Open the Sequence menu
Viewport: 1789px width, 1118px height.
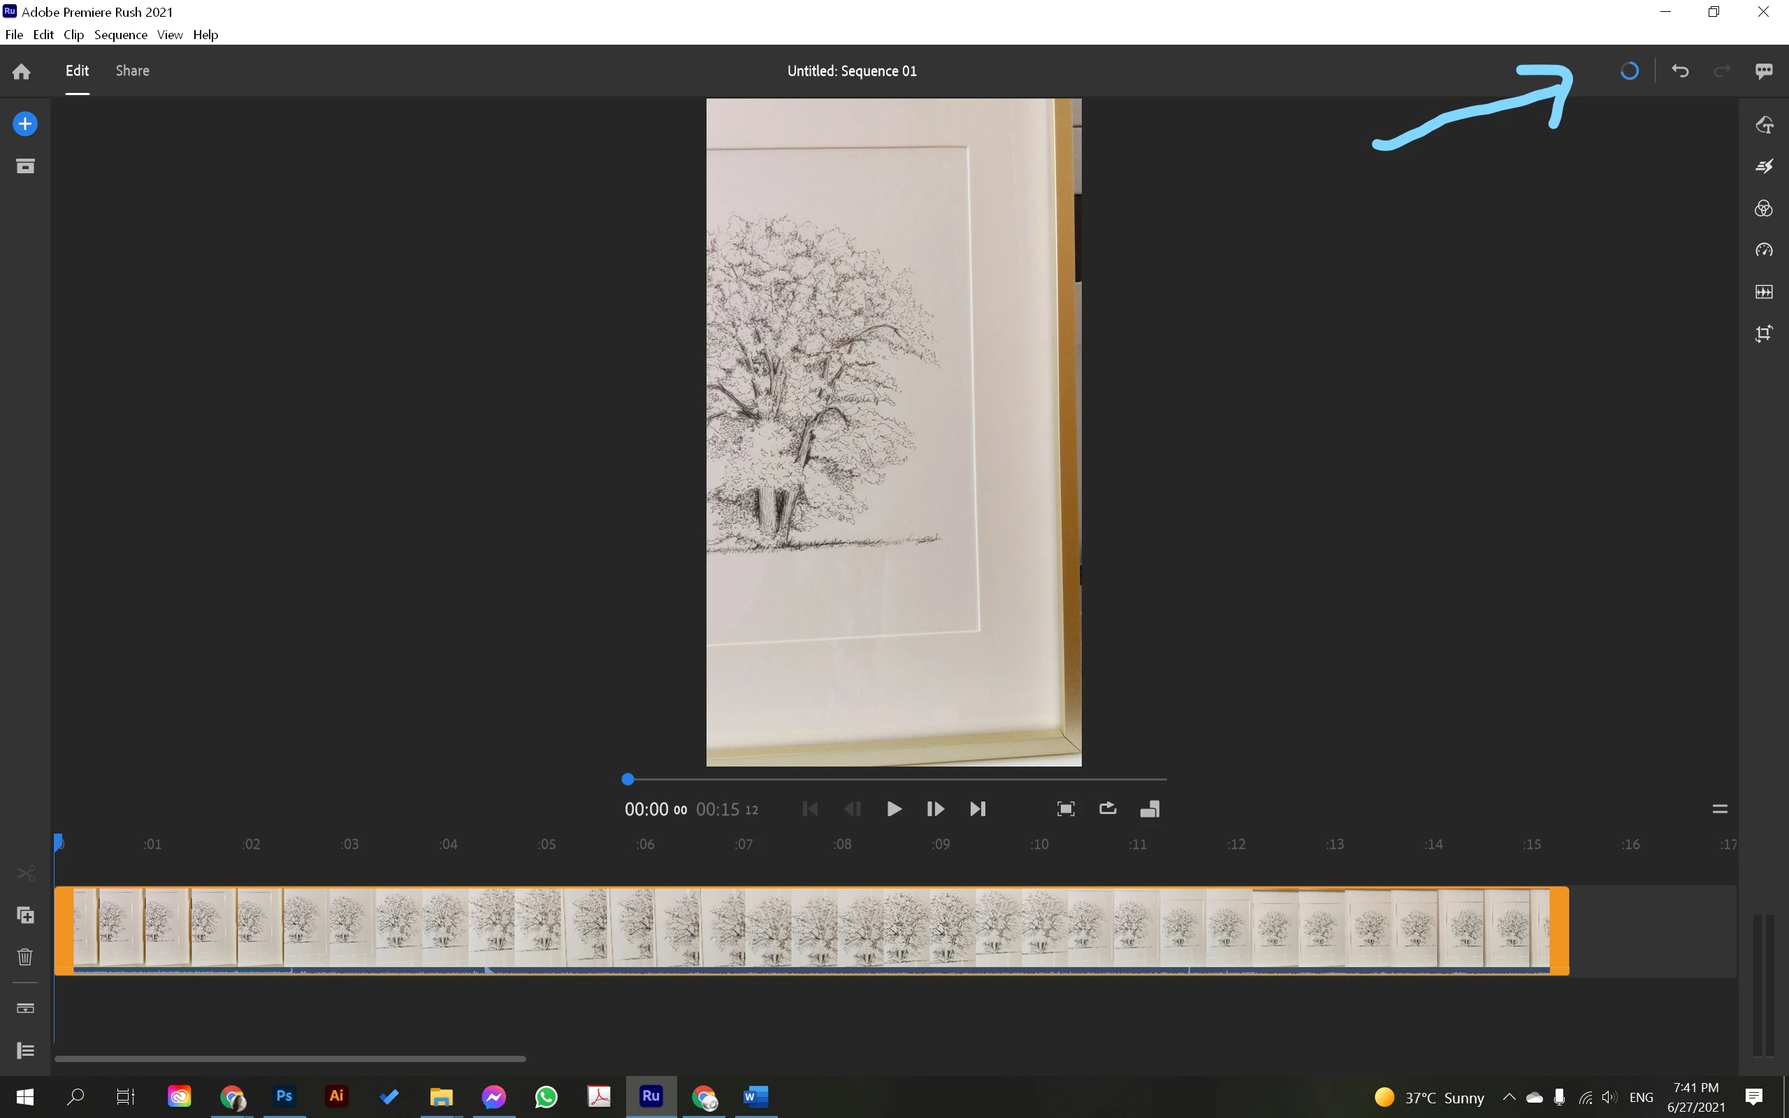[x=120, y=35]
